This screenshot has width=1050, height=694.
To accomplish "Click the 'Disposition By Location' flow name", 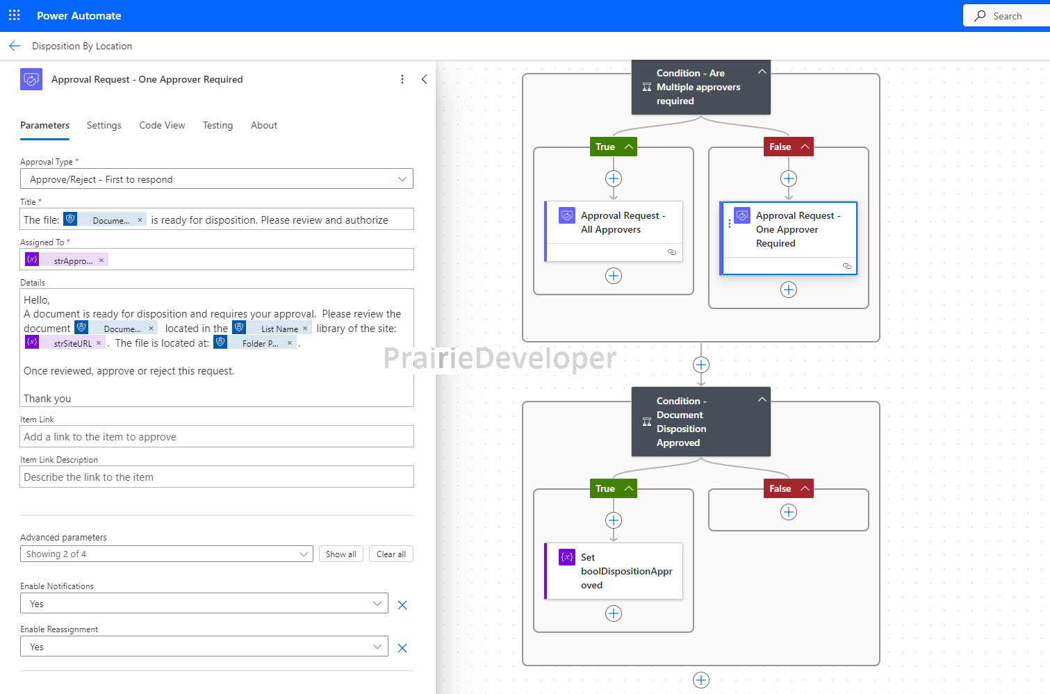I will tap(82, 46).
